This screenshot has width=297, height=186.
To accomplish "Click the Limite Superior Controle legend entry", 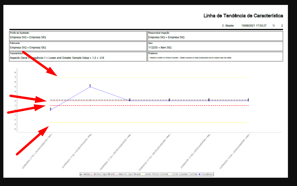I will pos(183,174).
